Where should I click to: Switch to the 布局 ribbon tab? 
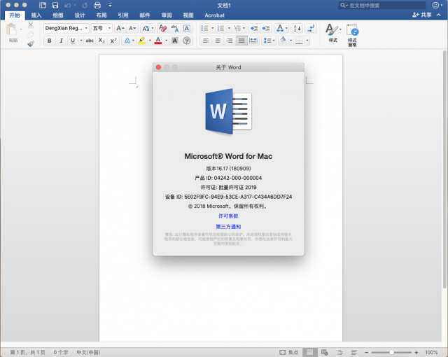(x=101, y=15)
